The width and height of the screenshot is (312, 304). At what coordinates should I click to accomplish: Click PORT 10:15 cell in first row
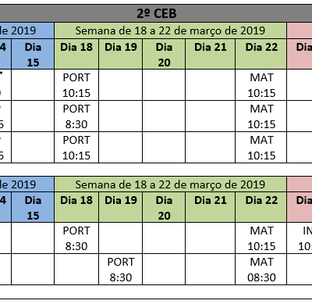tap(76, 85)
